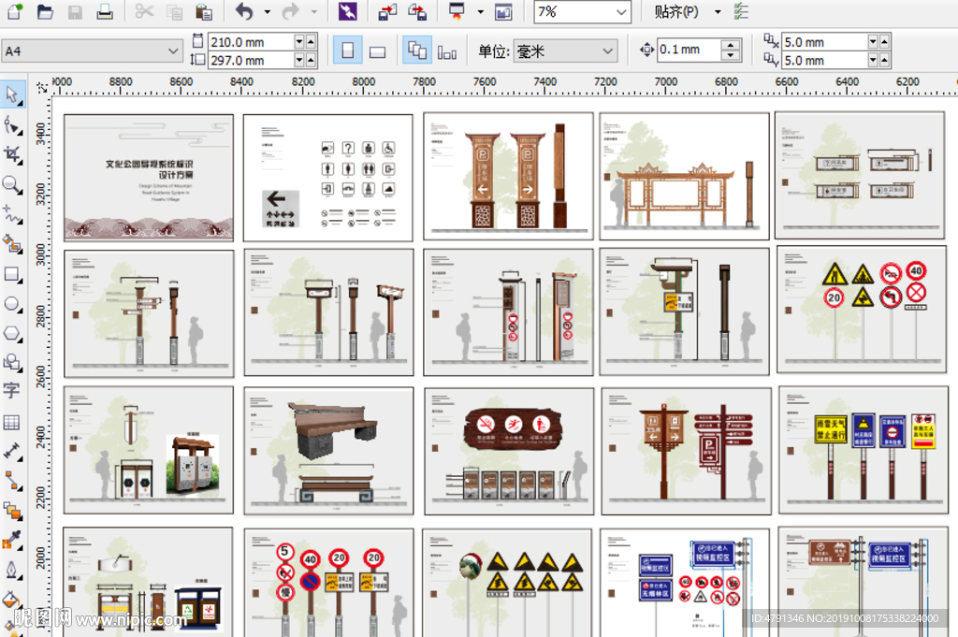This screenshot has width=958, height=637.
Task: Open an existing file
Action: coord(45,11)
